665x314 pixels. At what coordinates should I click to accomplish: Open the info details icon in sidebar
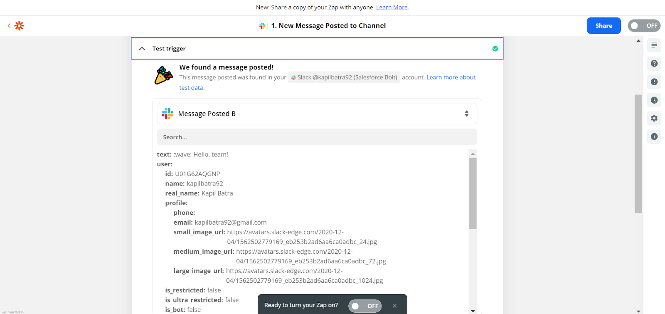654,137
